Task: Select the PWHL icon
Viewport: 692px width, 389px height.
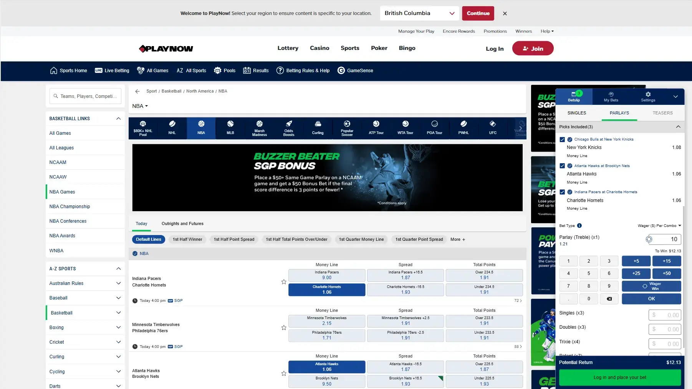Action: [x=464, y=128]
